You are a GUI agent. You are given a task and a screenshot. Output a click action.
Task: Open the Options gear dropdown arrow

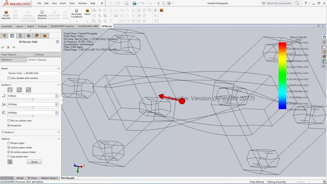coord(173,3)
